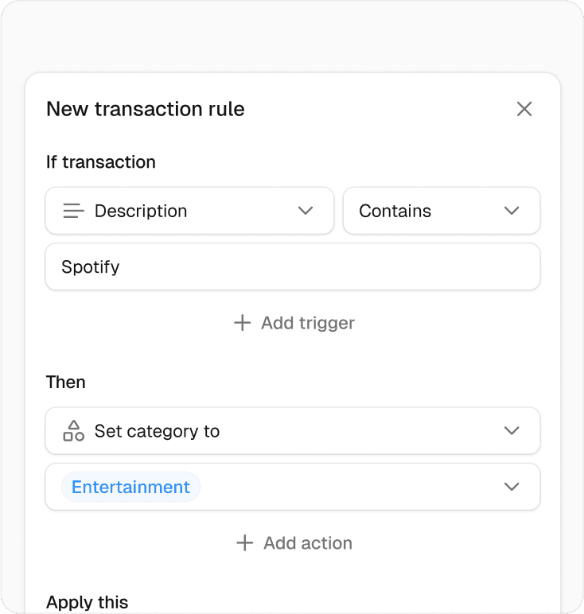Image resolution: width=584 pixels, height=614 pixels.
Task: Click Add trigger button
Action: click(x=294, y=323)
